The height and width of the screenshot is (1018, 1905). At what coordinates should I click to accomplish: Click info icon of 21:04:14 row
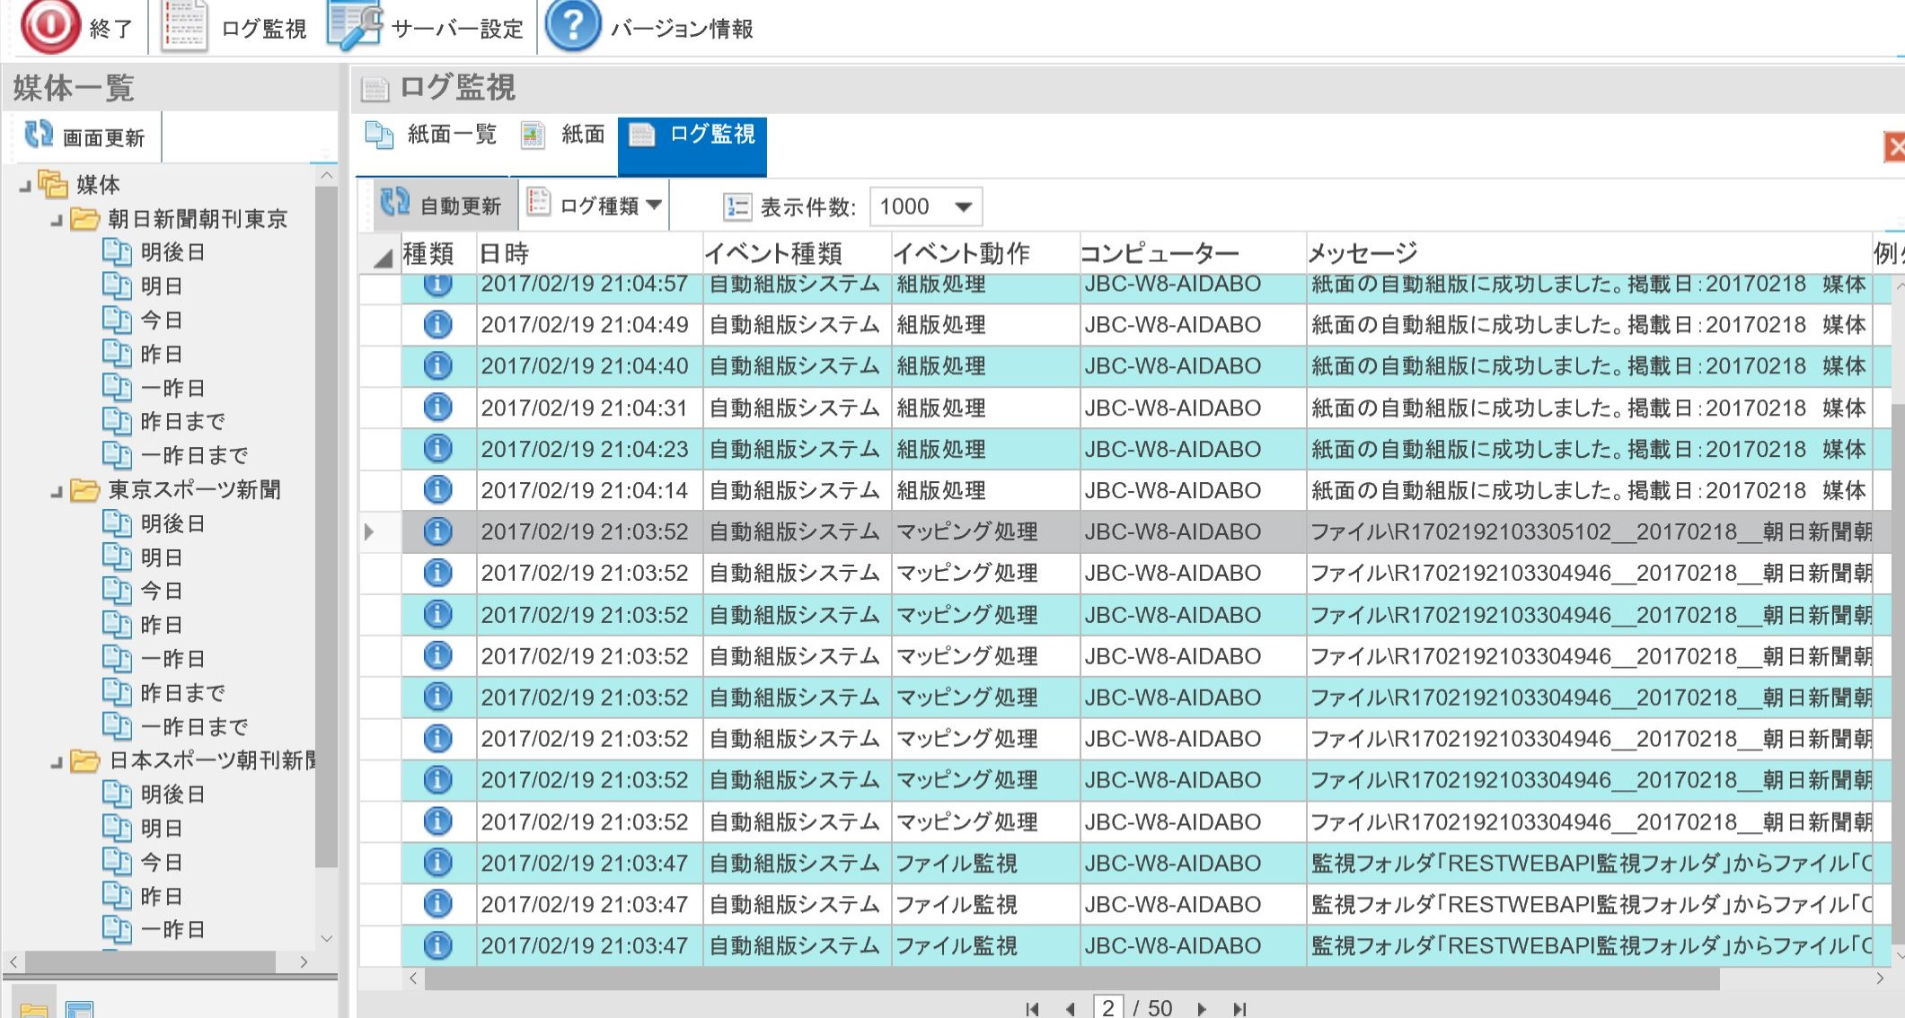point(437,490)
